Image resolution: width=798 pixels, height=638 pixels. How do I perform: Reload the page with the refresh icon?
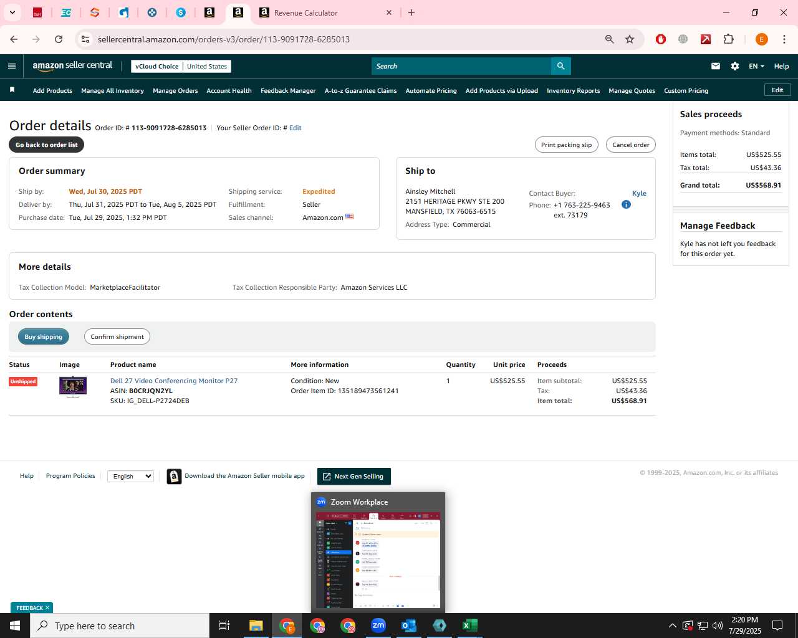click(59, 39)
